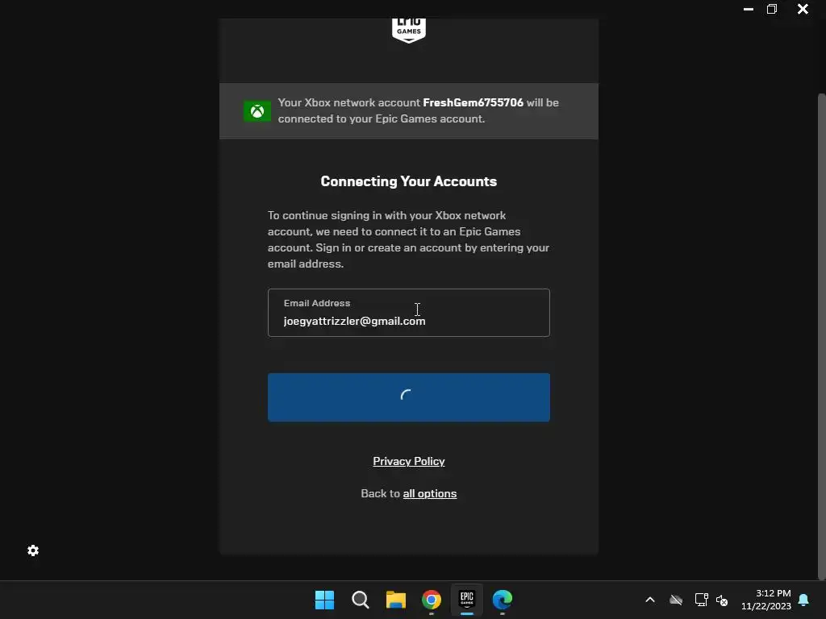This screenshot has width=826, height=619.
Task: Click the Connecting Your Accounts heading
Action: click(409, 181)
